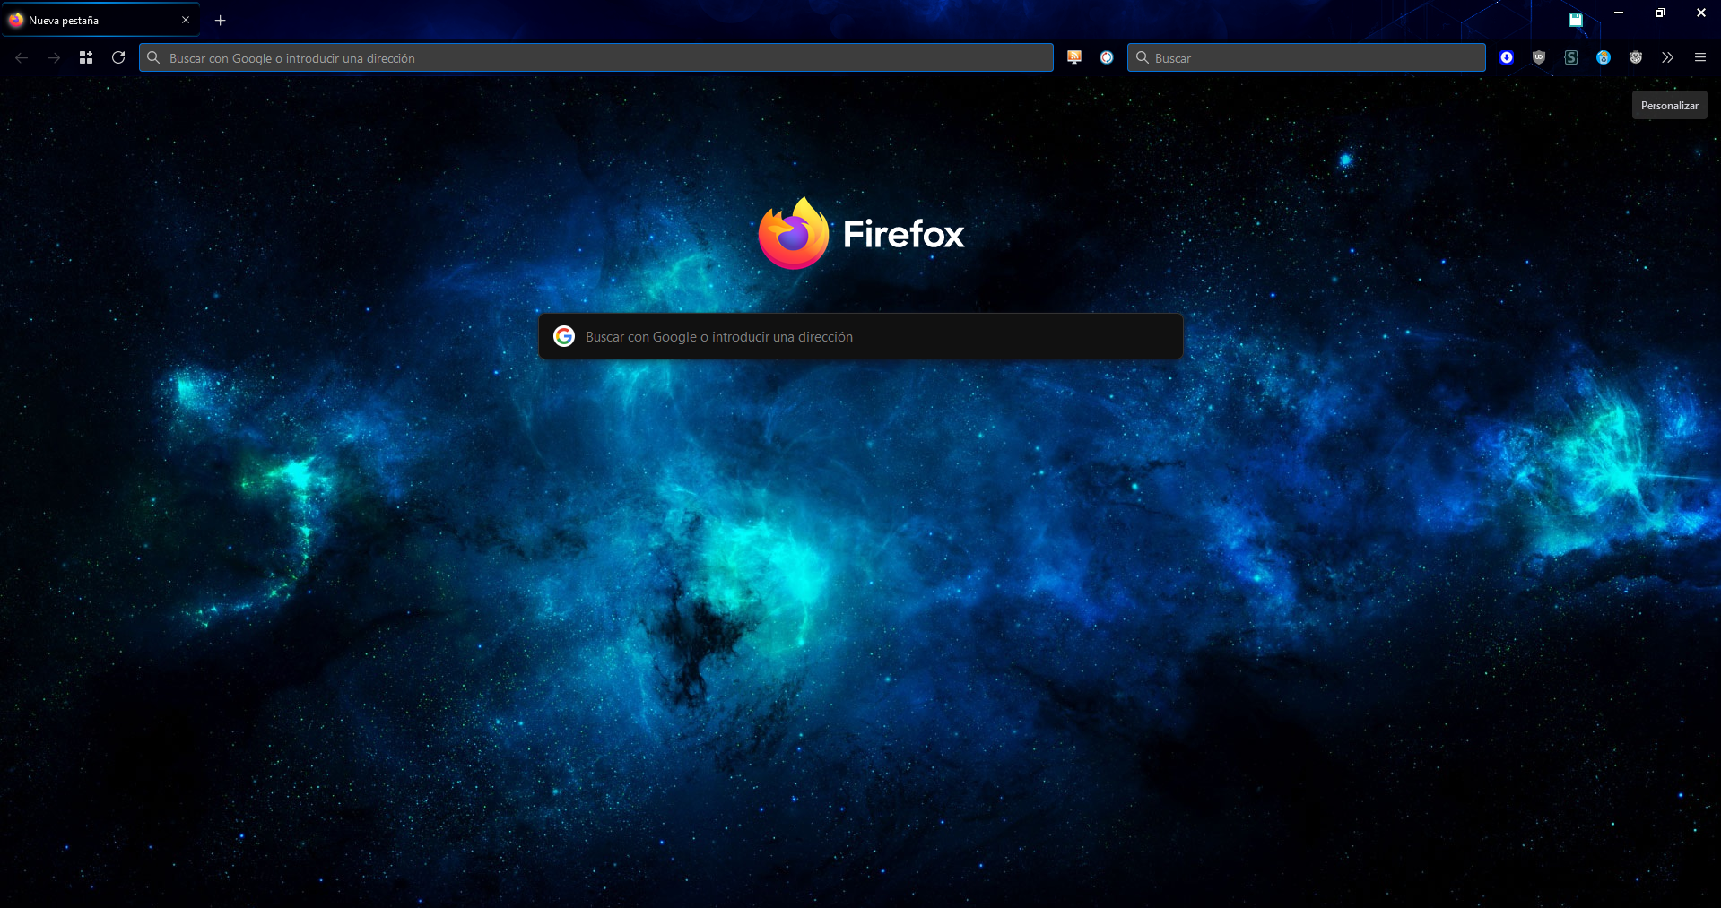Restore down the Firefox window
This screenshot has height=908, width=1721.
pyautogui.click(x=1660, y=13)
